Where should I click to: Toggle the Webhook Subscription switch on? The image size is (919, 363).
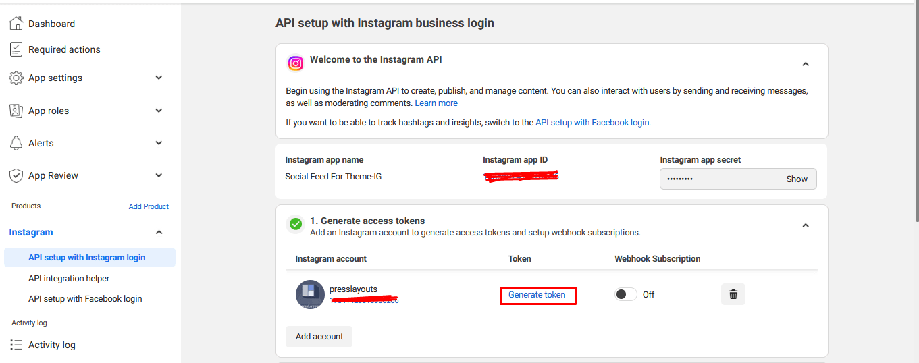(x=625, y=294)
